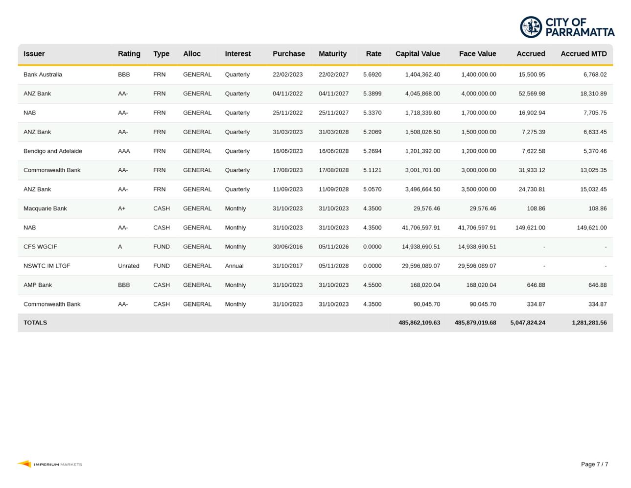Click accrued MTD value 13,025.35
The height and width of the screenshot is (488, 631).
(593, 170)
